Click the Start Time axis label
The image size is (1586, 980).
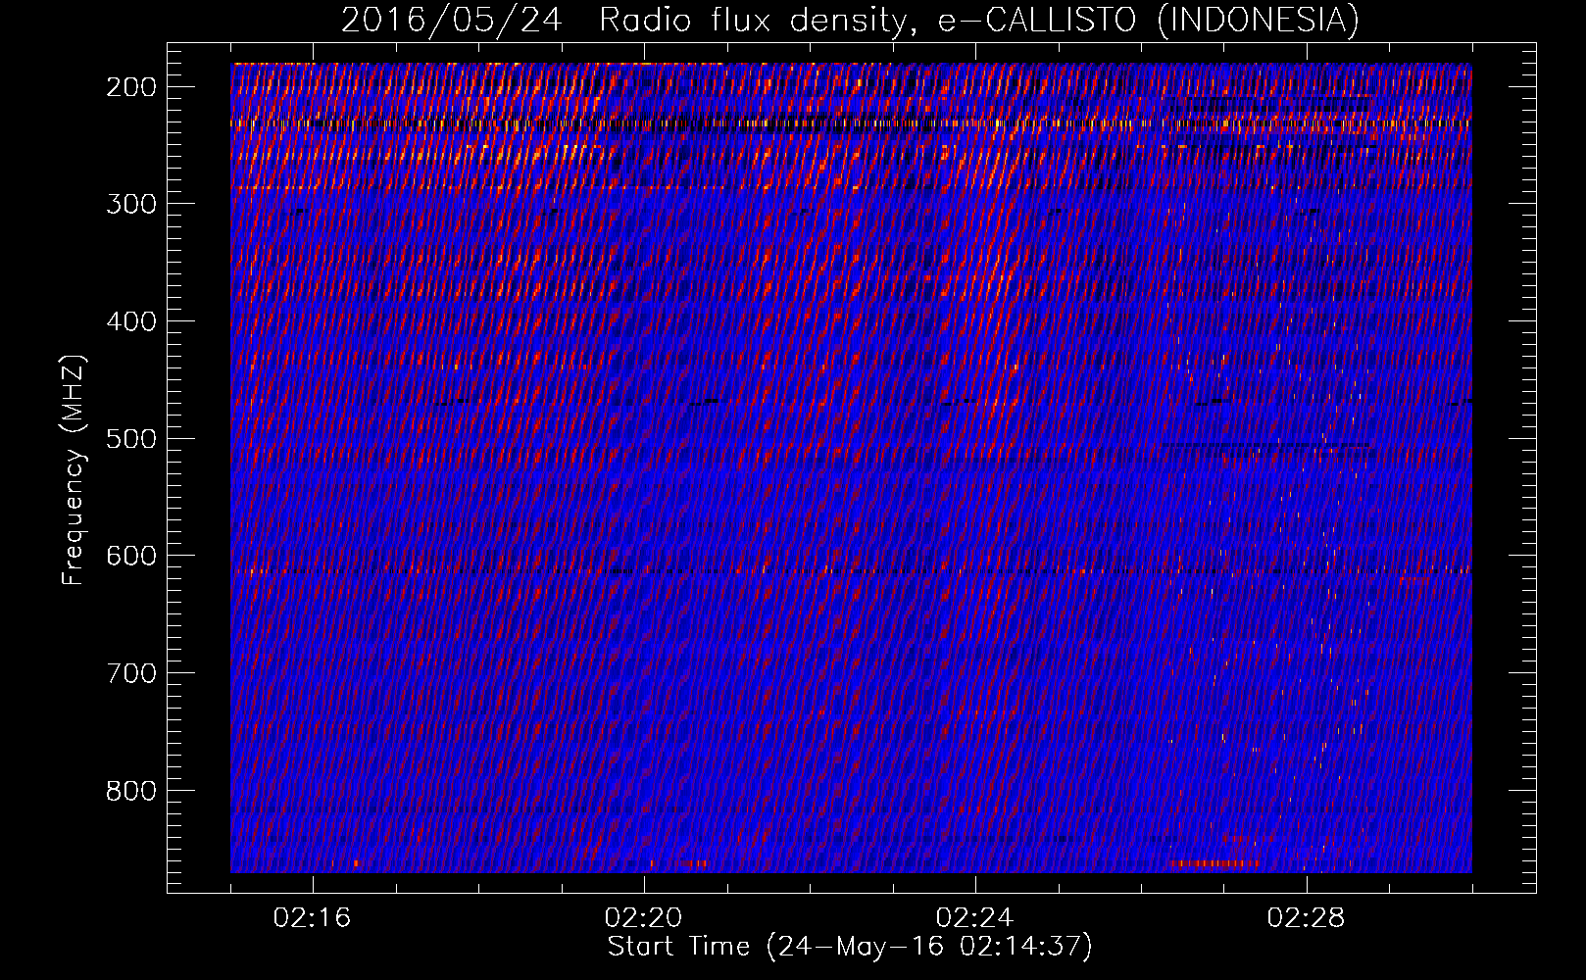[850, 947]
